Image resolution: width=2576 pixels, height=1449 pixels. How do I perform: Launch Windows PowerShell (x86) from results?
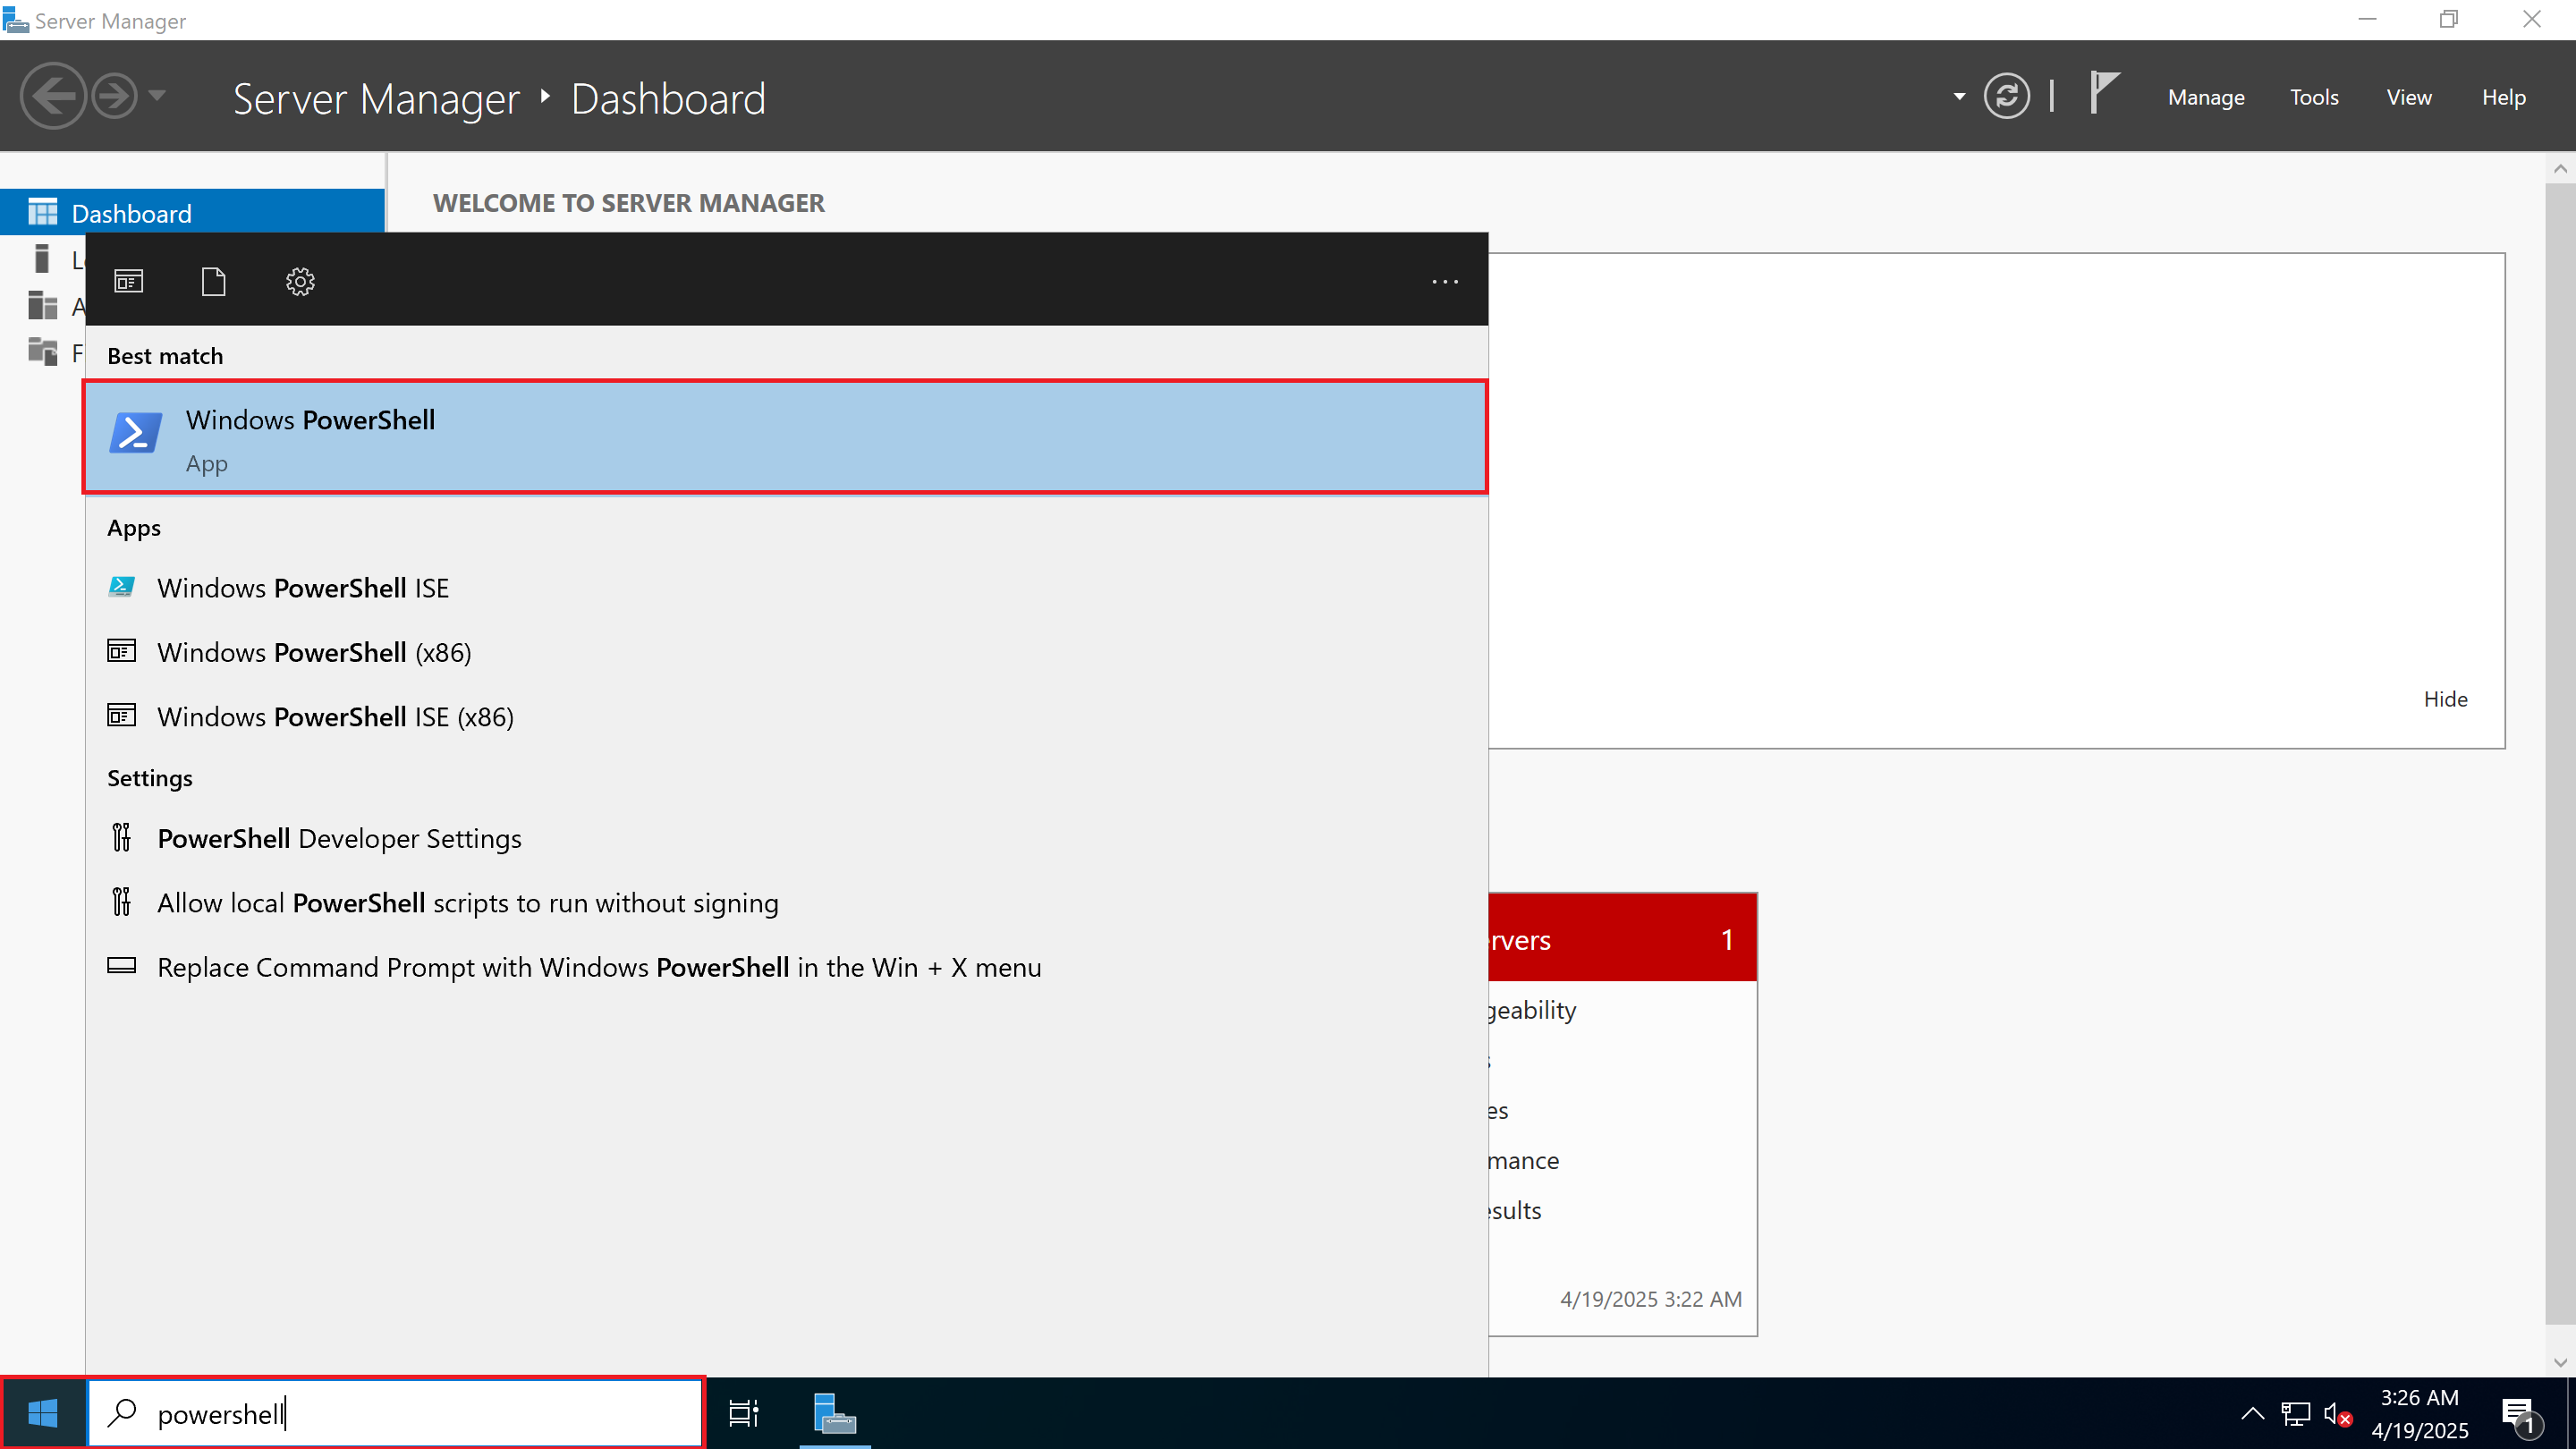tap(314, 652)
